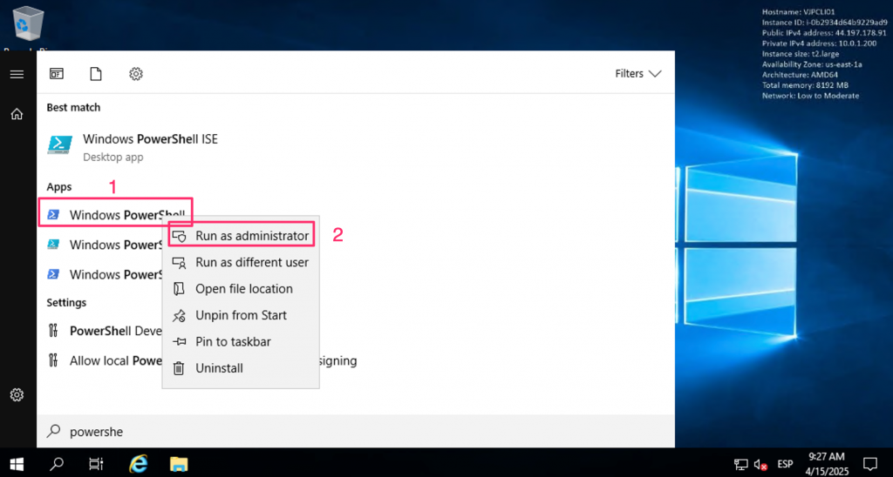Select Open file location

(x=243, y=289)
